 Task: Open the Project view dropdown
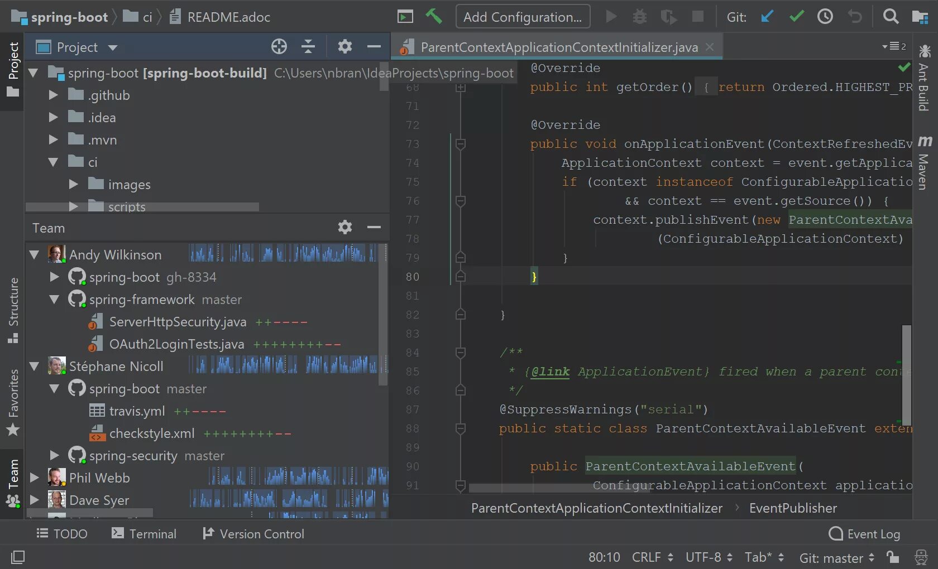(113, 47)
